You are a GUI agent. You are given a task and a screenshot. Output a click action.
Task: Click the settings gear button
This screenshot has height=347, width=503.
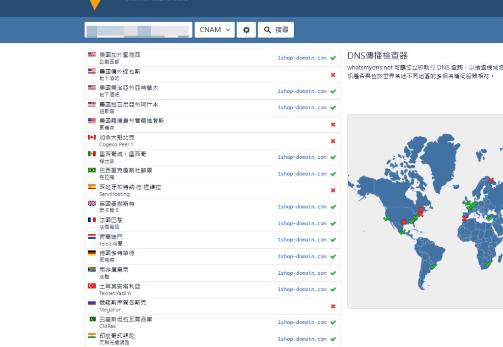pyautogui.click(x=246, y=30)
